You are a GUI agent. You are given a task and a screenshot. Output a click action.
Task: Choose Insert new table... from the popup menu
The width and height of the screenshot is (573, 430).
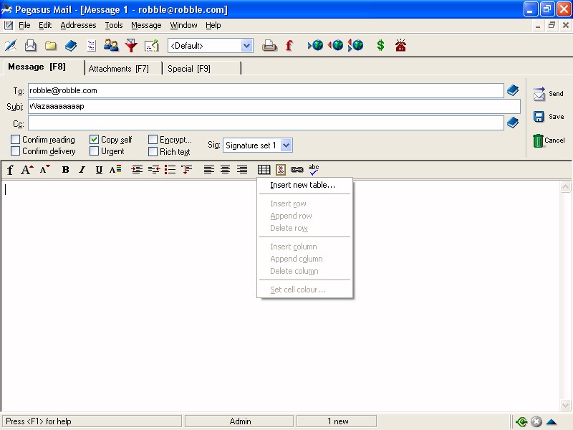pos(305,185)
